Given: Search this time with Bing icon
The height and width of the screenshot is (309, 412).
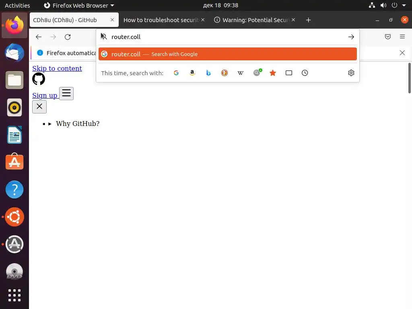Looking at the screenshot, I should point(208,73).
